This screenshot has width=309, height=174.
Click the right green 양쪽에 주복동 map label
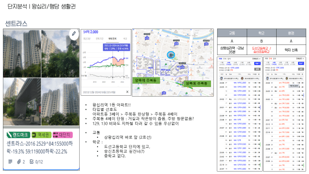[x=197, y=84]
